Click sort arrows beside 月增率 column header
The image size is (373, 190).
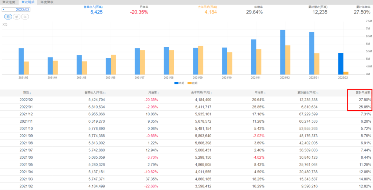click(x=158, y=93)
